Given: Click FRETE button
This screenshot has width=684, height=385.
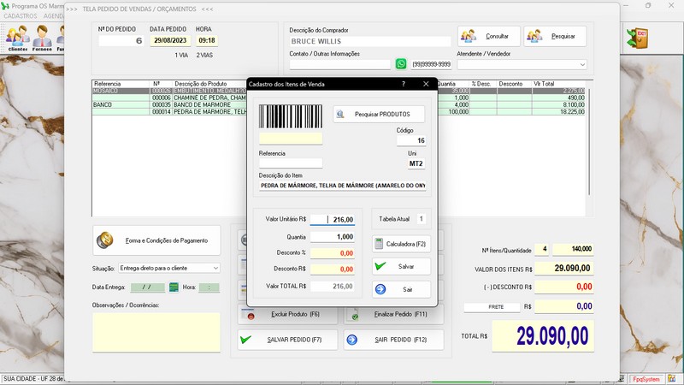Looking at the screenshot, I should coord(492,307).
